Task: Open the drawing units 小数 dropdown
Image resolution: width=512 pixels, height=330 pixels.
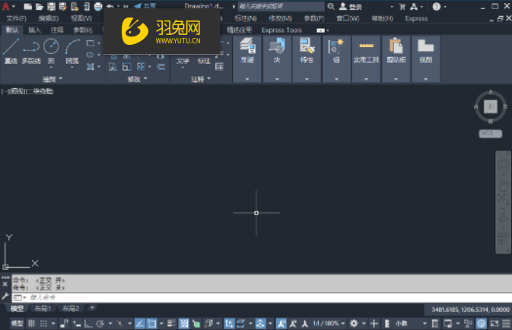Action: (x=411, y=323)
